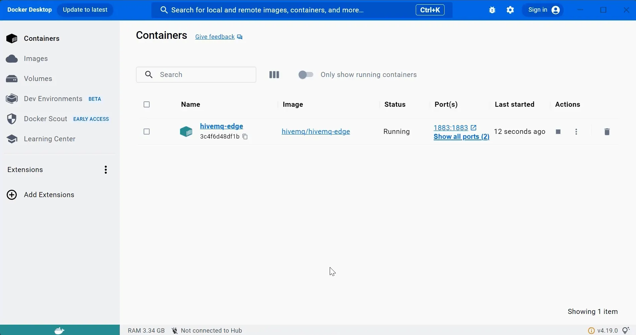This screenshot has height=335, width=636.
Task: Click the Ctrl+K shortcut badge
Action: click(430, 10)
